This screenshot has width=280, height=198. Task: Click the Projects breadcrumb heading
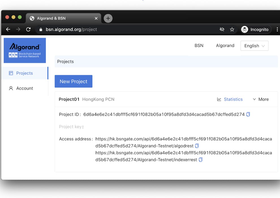65,62
